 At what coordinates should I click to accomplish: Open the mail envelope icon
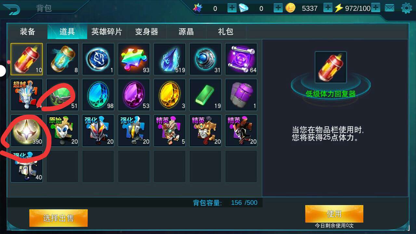click(389, 8)
